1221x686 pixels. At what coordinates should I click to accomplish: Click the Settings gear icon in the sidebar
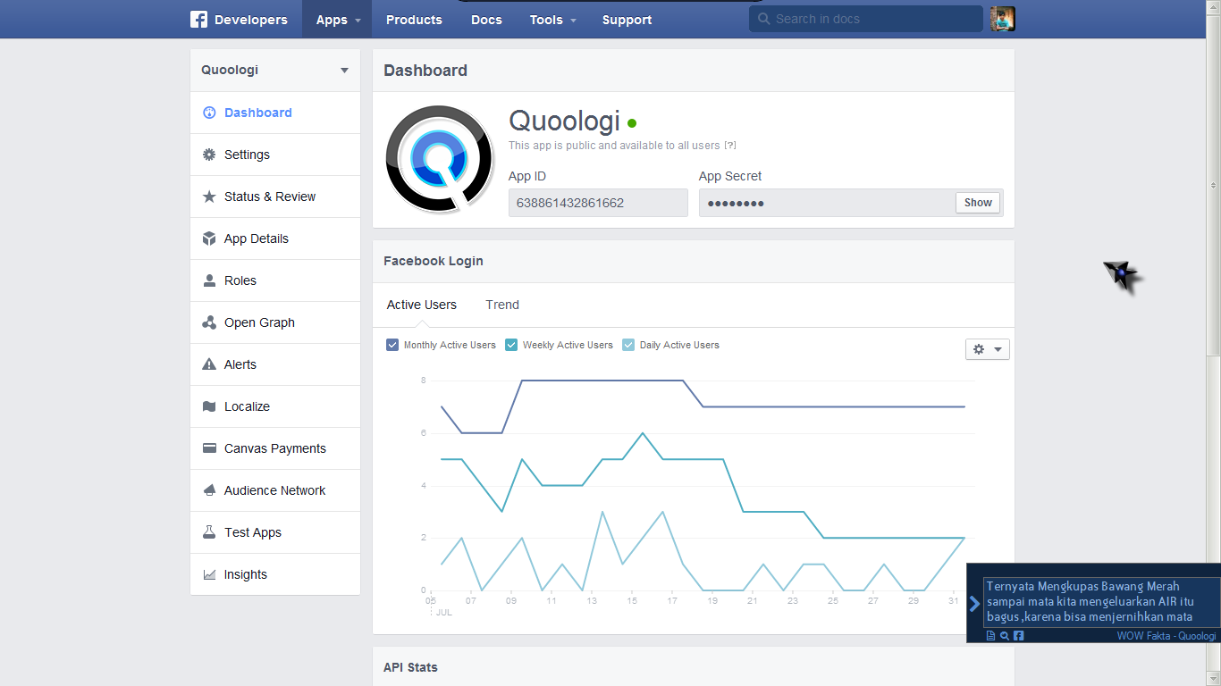pos(209,155)
